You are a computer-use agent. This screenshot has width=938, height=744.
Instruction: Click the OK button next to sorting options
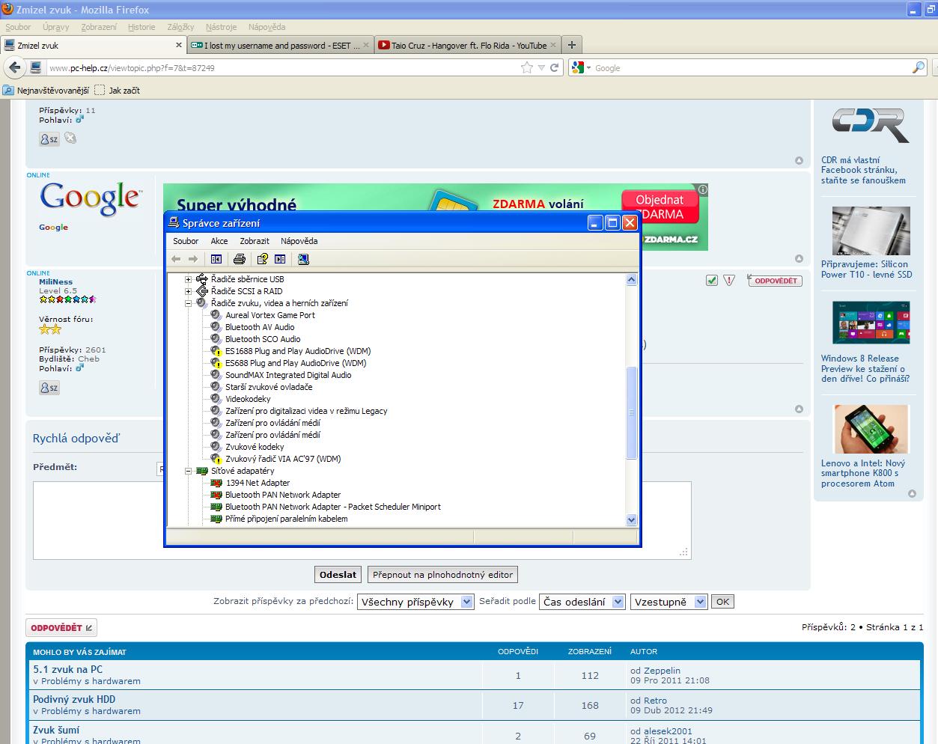pos(722,602)
